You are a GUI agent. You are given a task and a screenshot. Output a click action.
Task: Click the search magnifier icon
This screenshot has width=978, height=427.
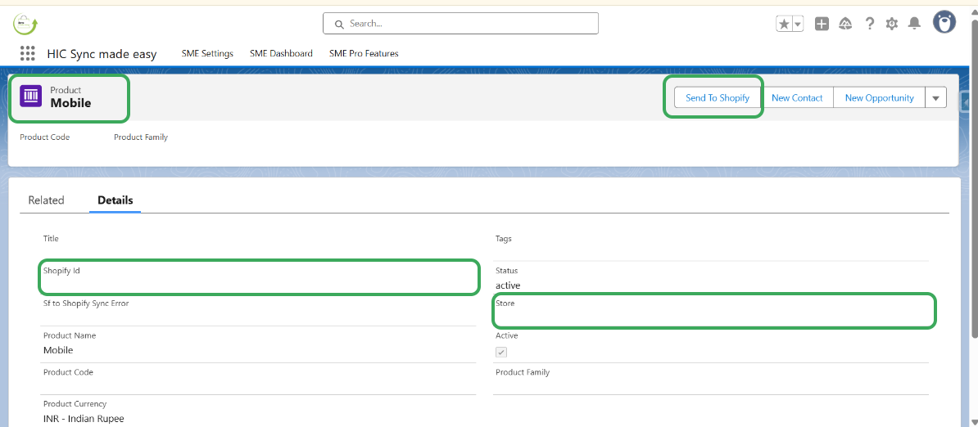[339, 24]
